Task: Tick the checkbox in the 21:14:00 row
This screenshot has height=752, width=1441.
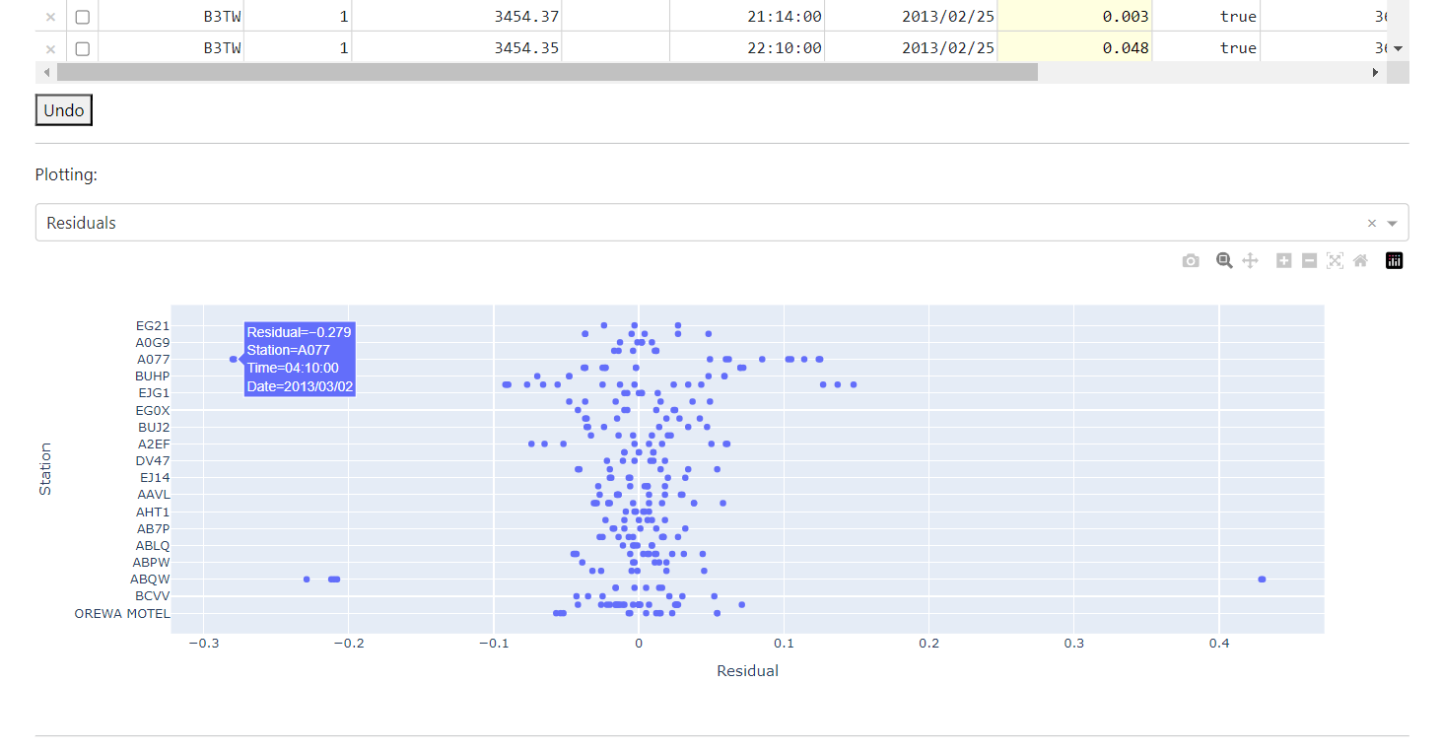Action: 83,17
